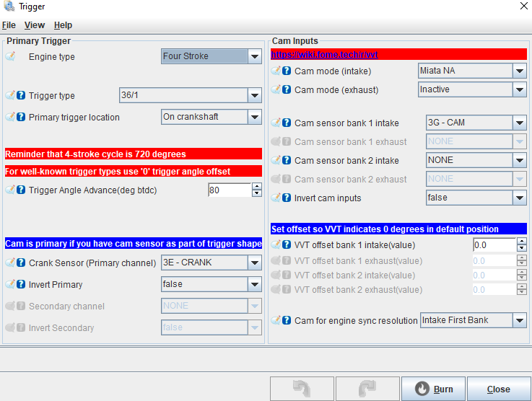Viewport: 532px width, 401px height.
Task: Increase Trigger Angle Advance with up arrow
Action: (256, 186)
